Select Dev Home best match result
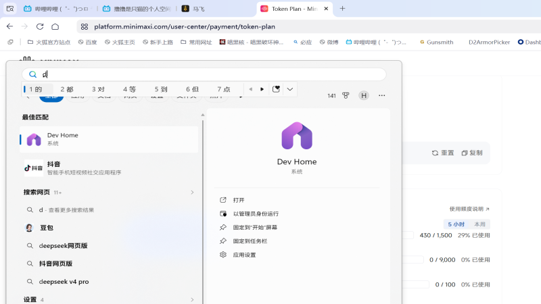The height and width of the screenshot is (304, 541). (109, 139)
